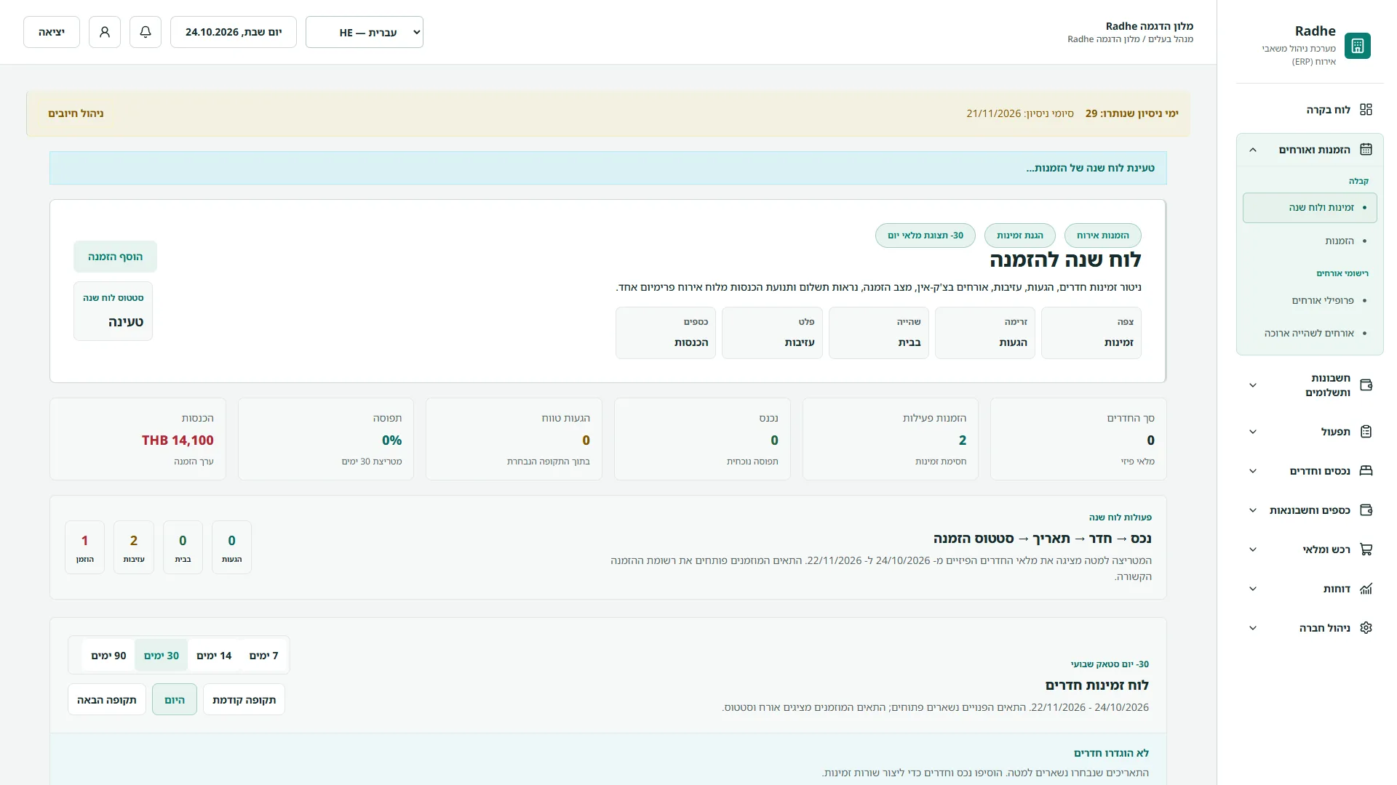
Task: Select the 7 ימים range option
Action: 263,656
